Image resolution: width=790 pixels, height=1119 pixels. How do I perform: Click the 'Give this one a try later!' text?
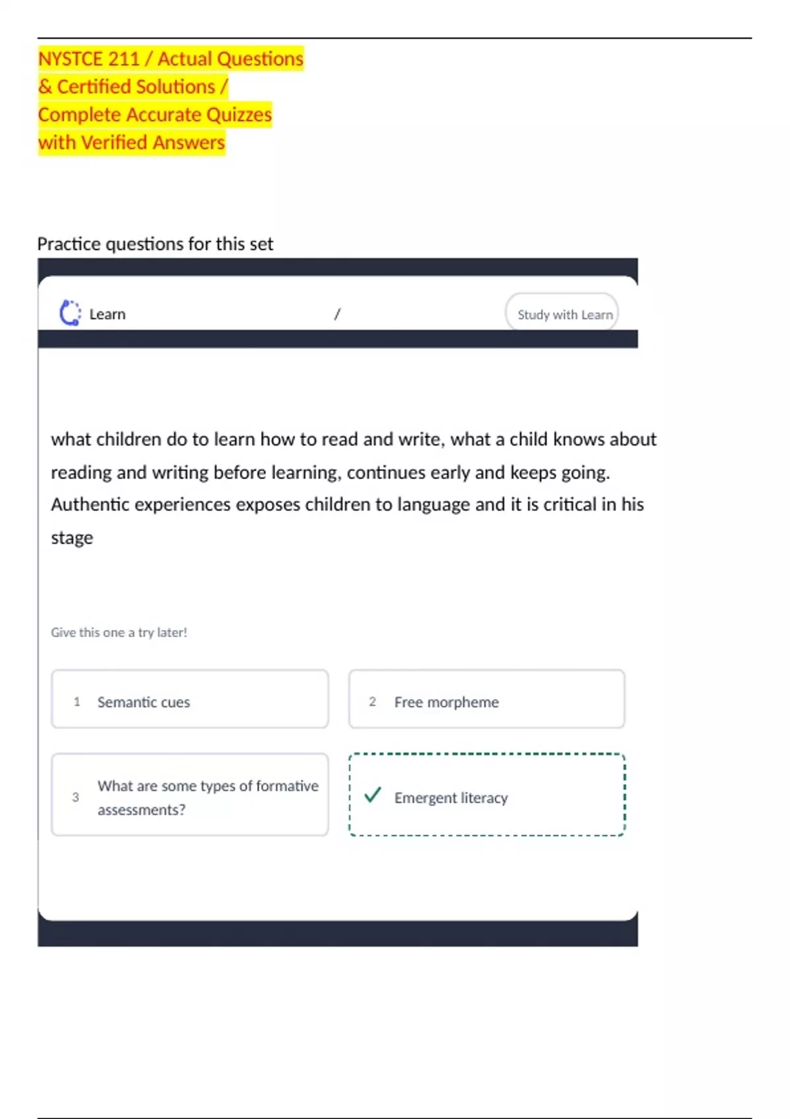click(x=119, y=633)
